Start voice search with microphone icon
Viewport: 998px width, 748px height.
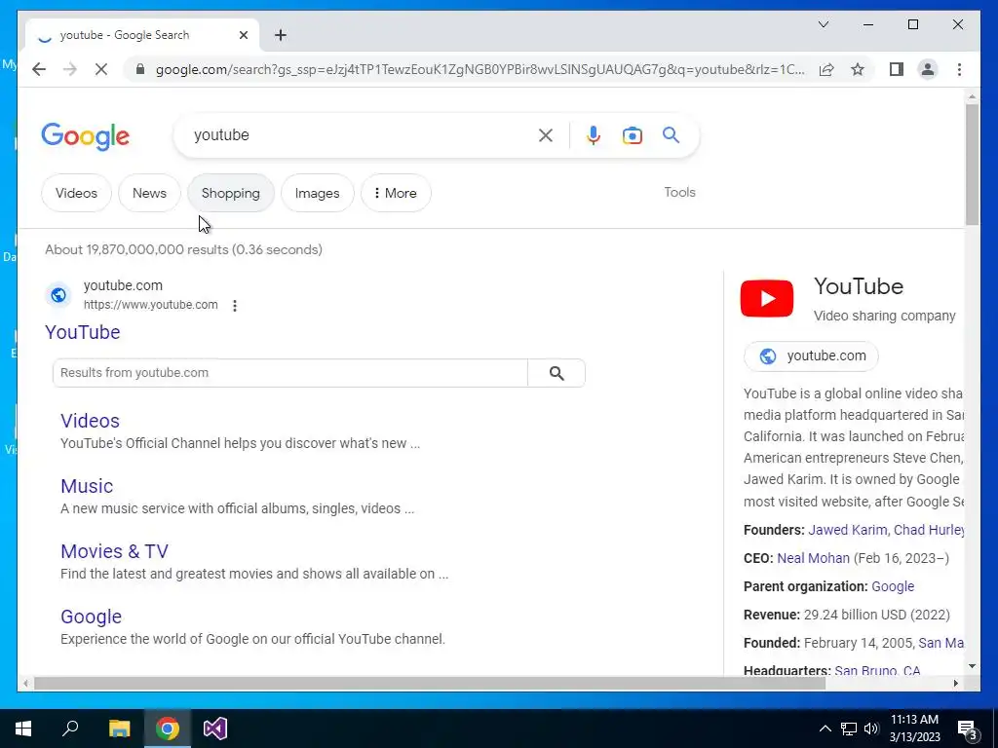tap(594, 134)
